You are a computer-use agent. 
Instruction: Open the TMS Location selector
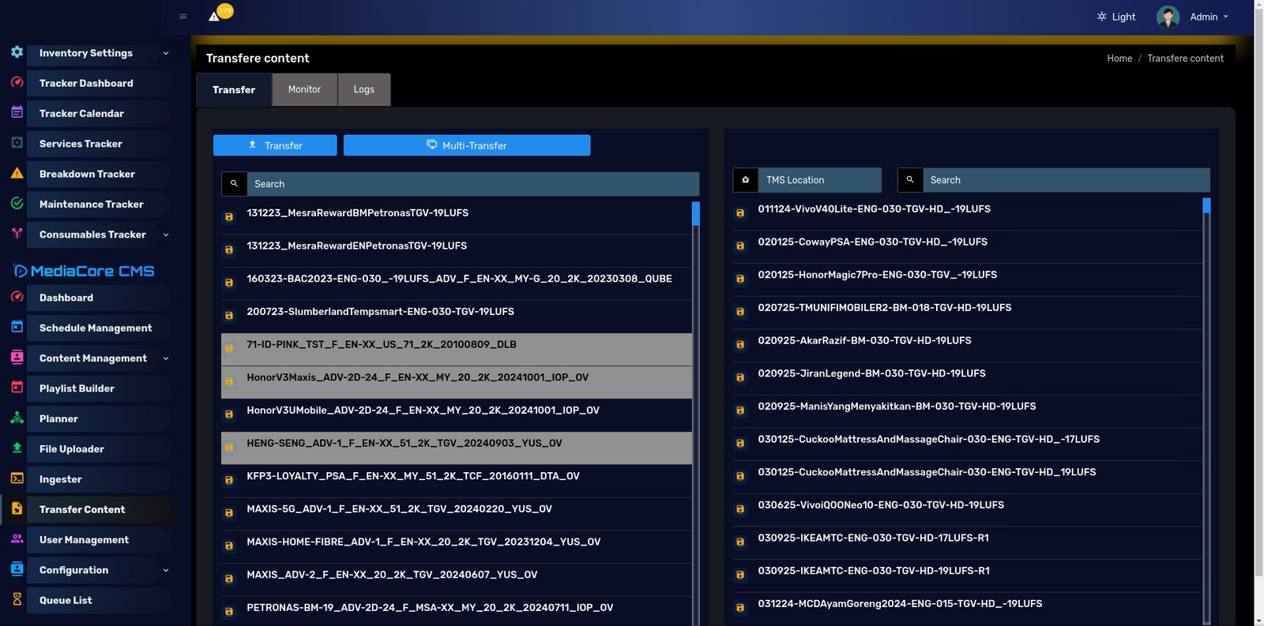(x=819, y=180)
